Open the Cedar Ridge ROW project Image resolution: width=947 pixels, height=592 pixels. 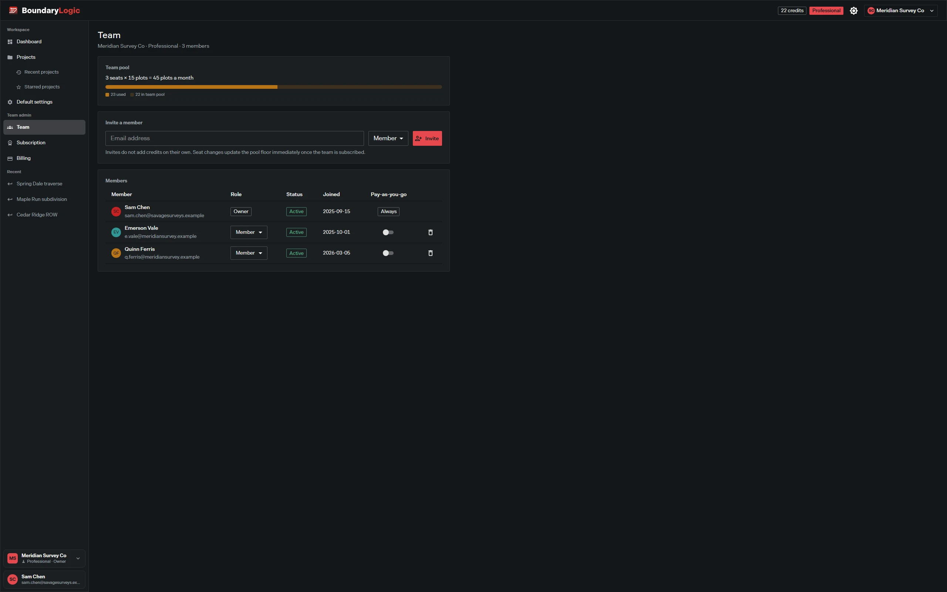click(44, 215)
